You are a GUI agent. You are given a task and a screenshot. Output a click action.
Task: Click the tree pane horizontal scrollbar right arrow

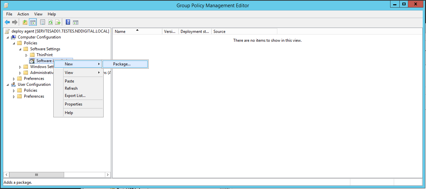[x=107, y=175]
